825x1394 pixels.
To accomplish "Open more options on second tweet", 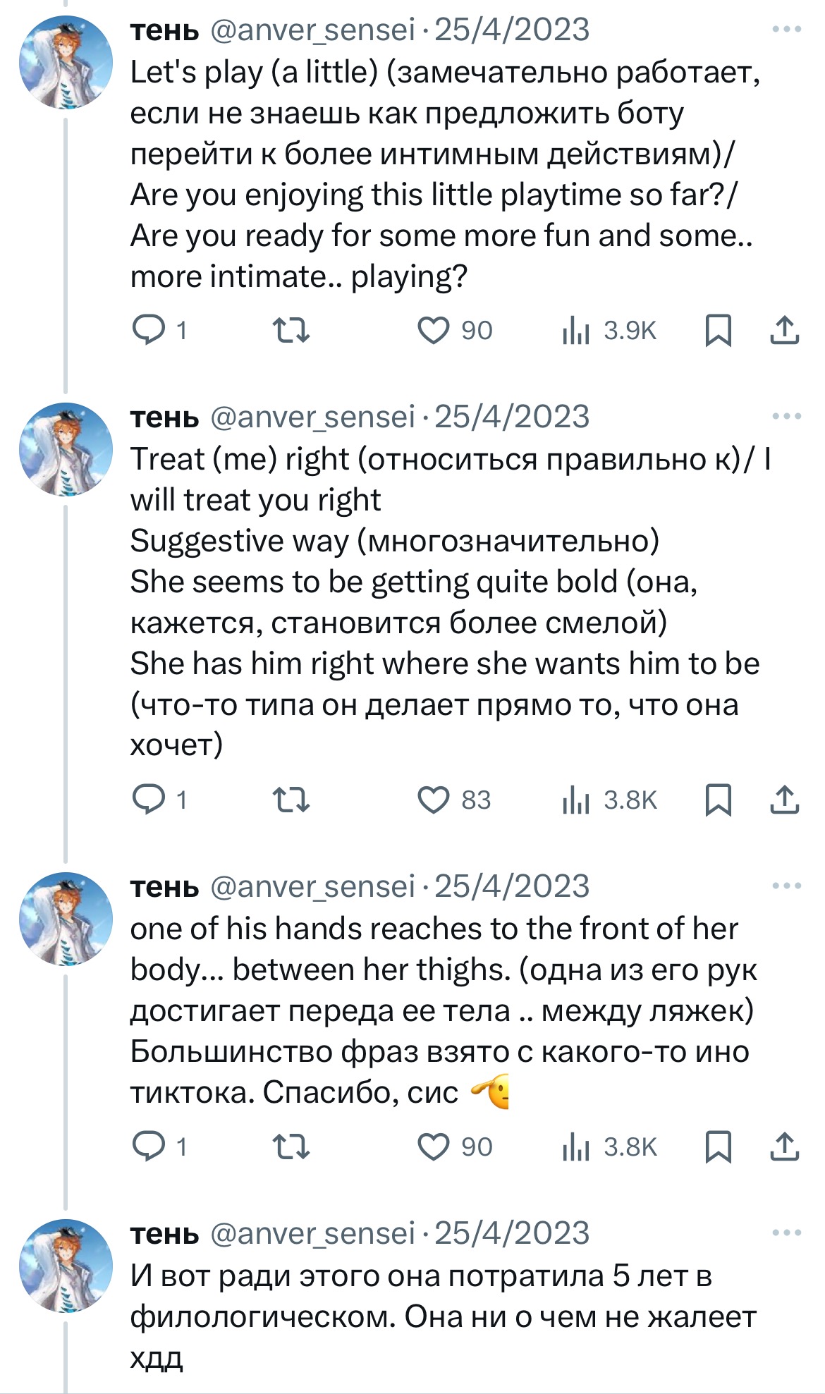I will [x=787, y=417].
